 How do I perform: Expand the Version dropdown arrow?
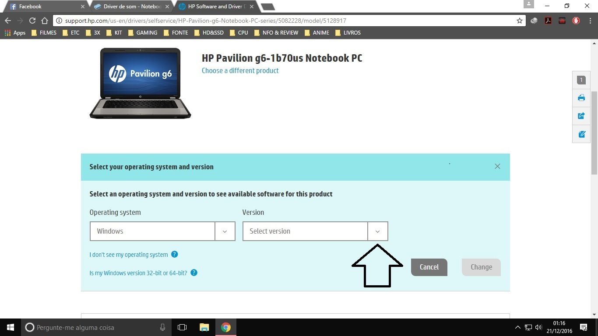pyautogui.click(x=378, y=231)
